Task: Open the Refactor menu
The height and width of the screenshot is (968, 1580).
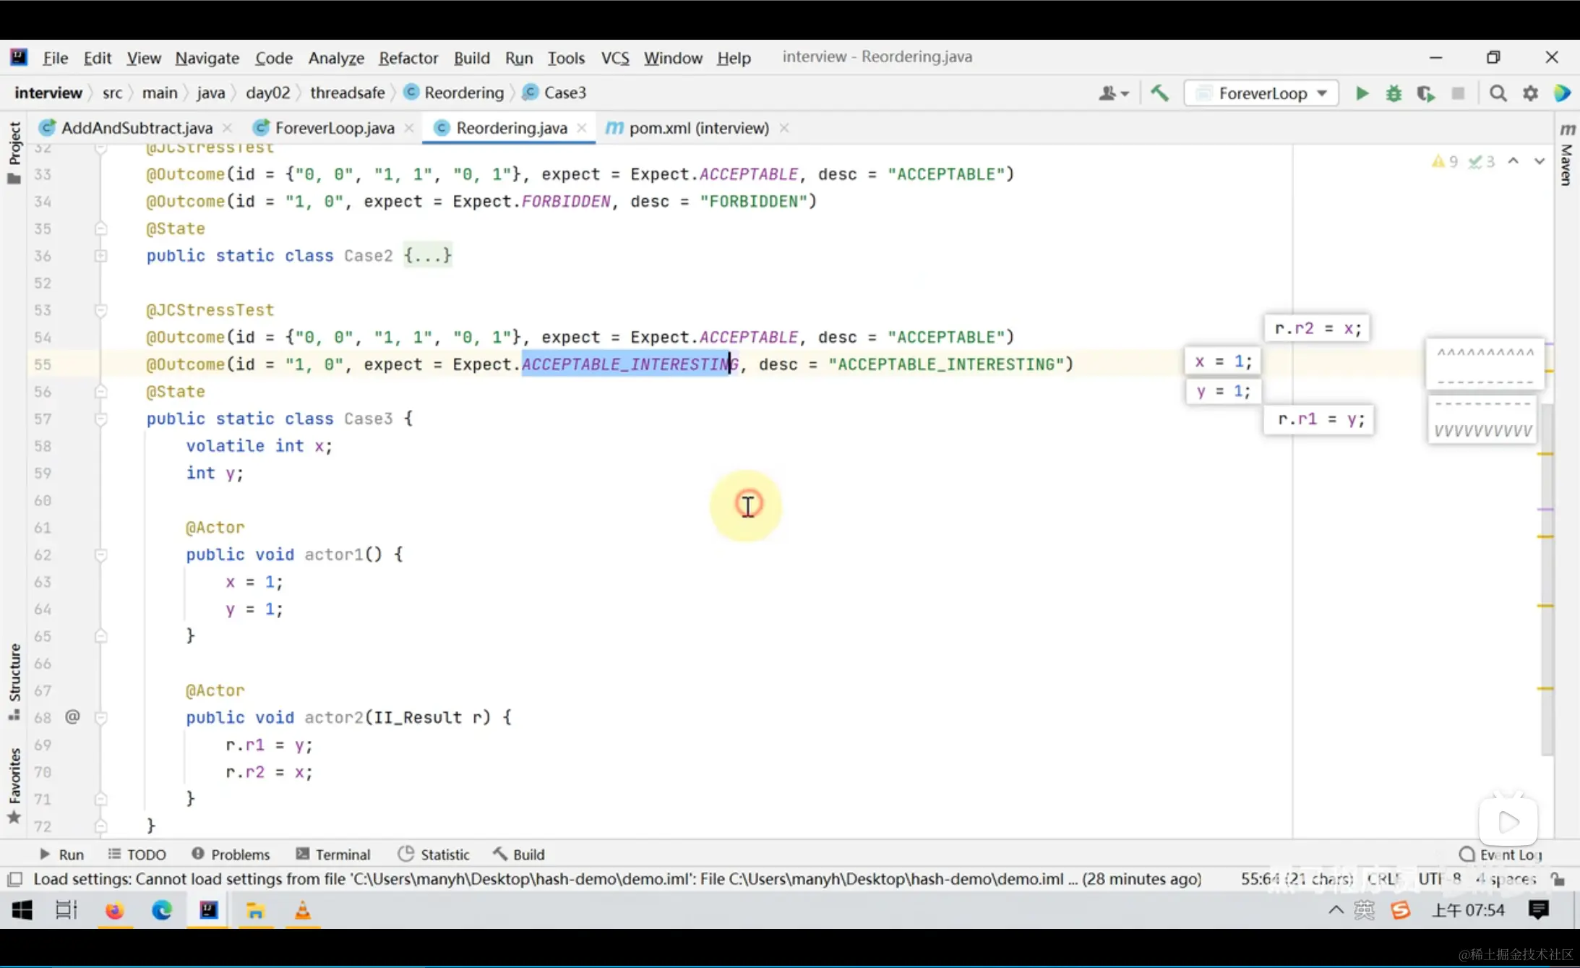Action: click(x=408, y=58)
